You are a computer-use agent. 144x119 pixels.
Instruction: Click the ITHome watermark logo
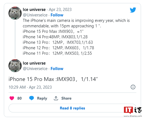pyautogui.click(x=133, y=112)
